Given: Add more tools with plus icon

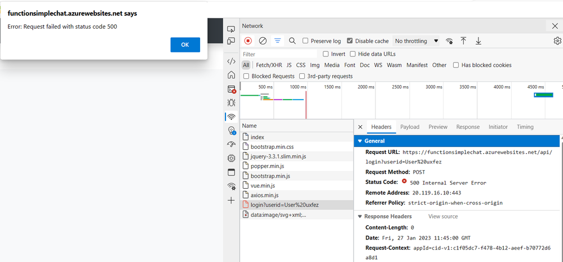Looking at the screenshot, I should coord(231,200).
